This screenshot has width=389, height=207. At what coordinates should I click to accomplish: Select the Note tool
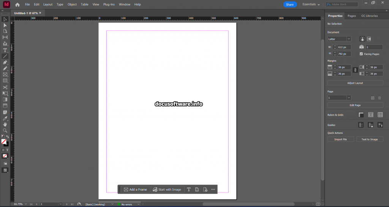pyautogui.click(x=5, y=112)
